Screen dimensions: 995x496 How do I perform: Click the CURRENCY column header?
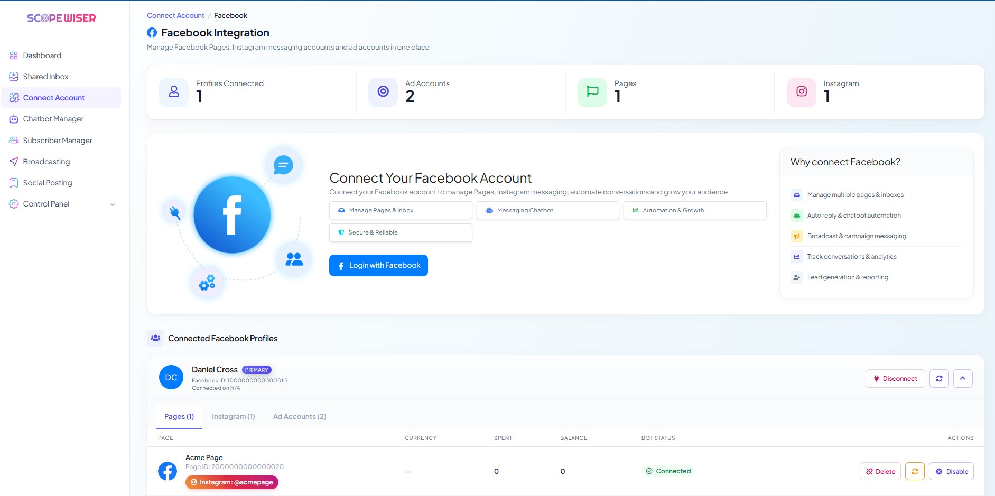click(x=421, y=438)
